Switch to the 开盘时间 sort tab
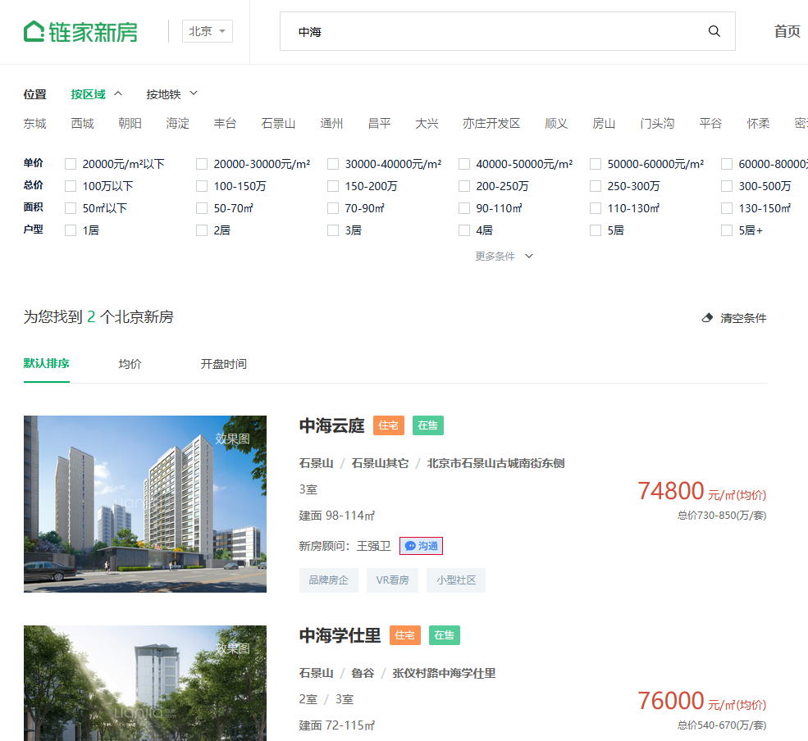808x741 pixels. pos(223,364)
